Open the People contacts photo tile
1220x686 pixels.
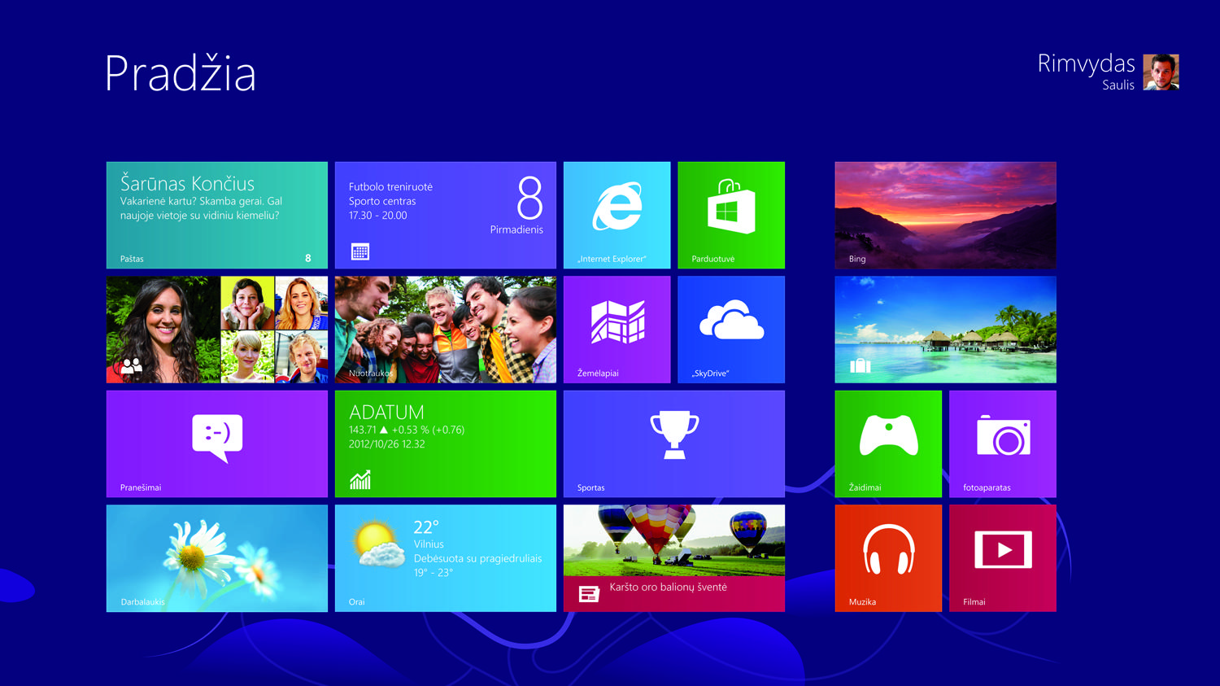click(x=216, y=329)
